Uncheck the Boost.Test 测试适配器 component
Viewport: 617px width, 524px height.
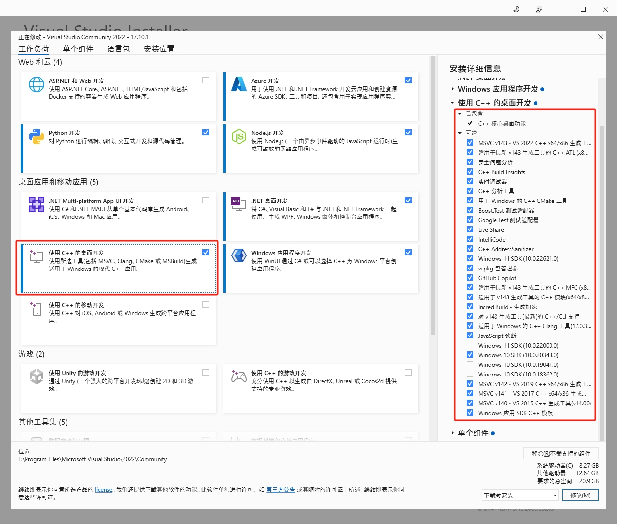[x=470, y=210]
